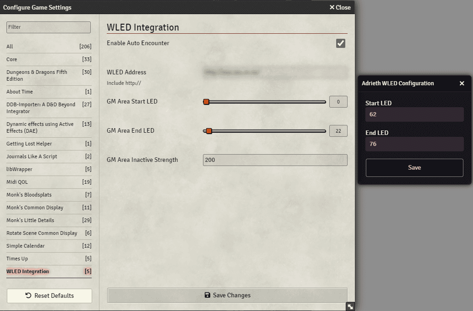Select the WLED Integration settings category
Image resolution: width=473 pixels, height=311 pixels.
pos(28,271)
